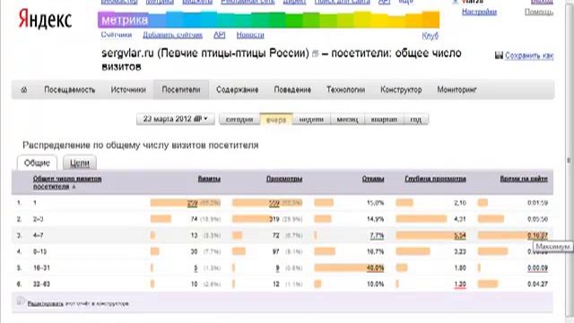This screenshot has height=323, width=574.
Task: Click the 32–63 visits row label
Action: tap(41, 284)
